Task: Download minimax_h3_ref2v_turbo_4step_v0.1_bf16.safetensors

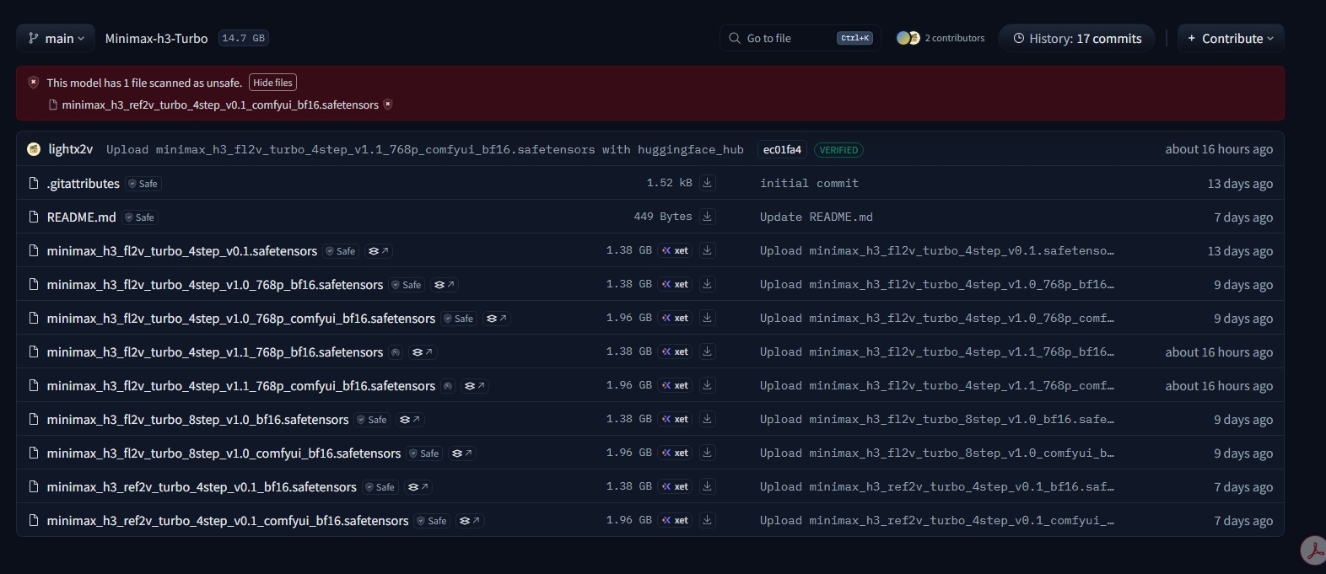Action: [708, 485]
